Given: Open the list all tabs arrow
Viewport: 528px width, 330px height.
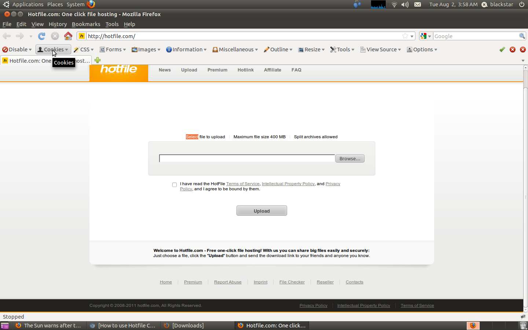Looking at the screenshot, I should 523,60.
